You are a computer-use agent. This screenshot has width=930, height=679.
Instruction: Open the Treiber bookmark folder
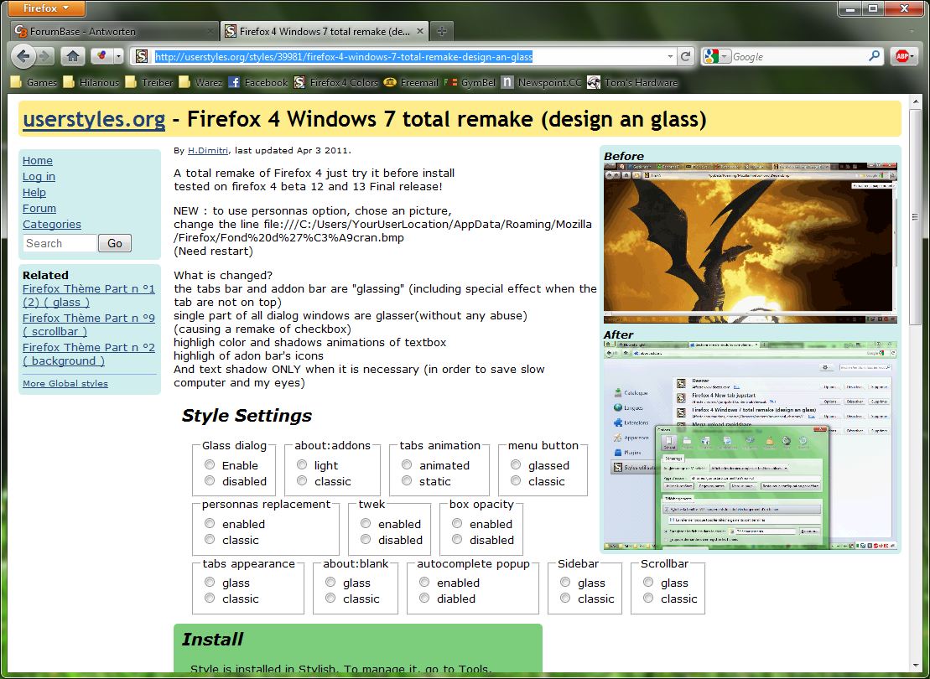click(149, 82)
